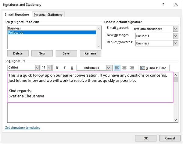Close the Signatures and Stationery dialog
183x144 pixels.
tap(176, 5)
